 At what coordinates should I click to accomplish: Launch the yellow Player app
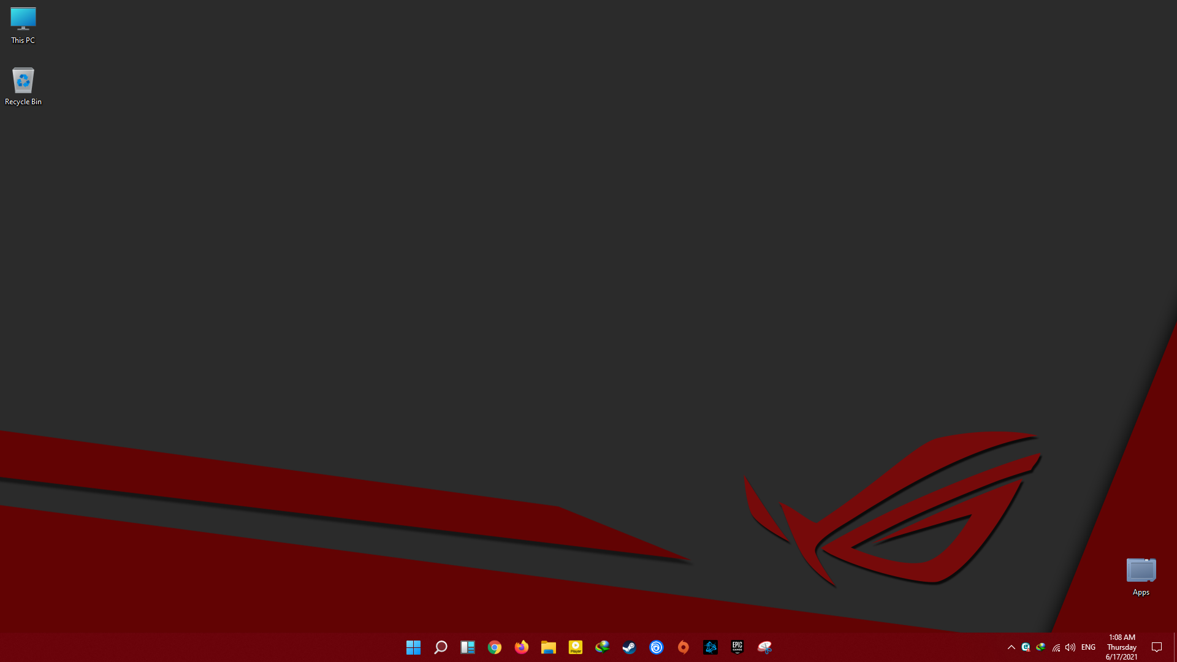click(576, 647)
